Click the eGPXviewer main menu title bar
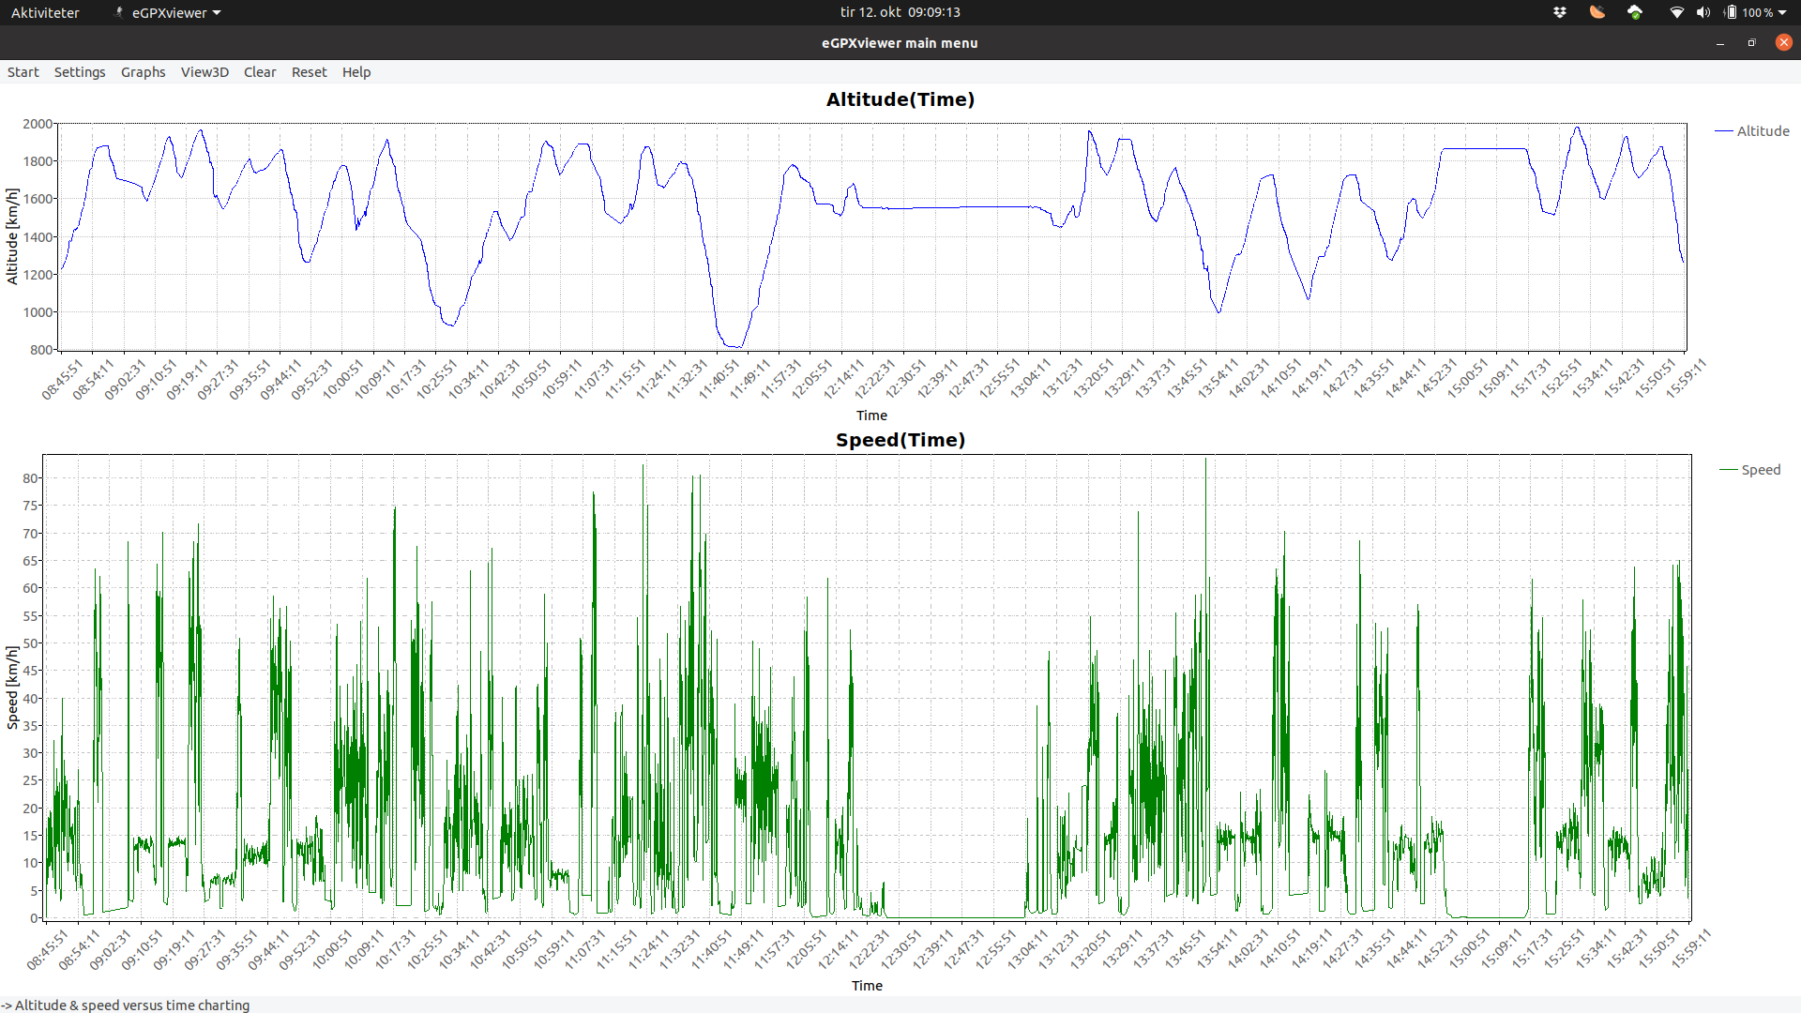1801x1013 pixels. [x=900, y=43]
